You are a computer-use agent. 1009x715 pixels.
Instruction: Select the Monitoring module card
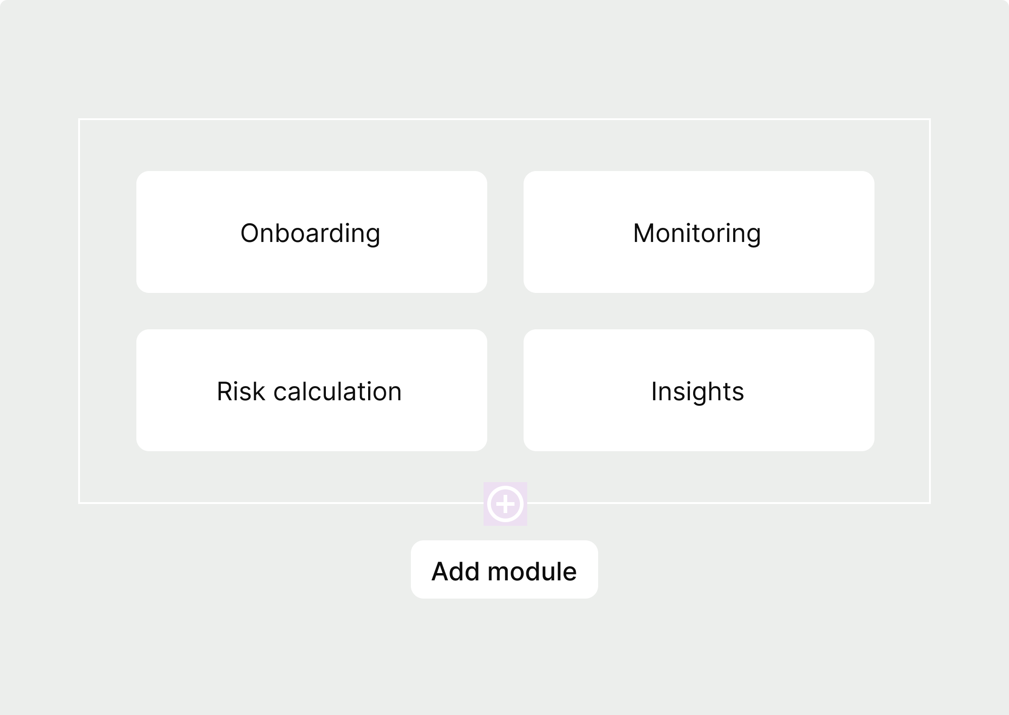coord(699,232)
